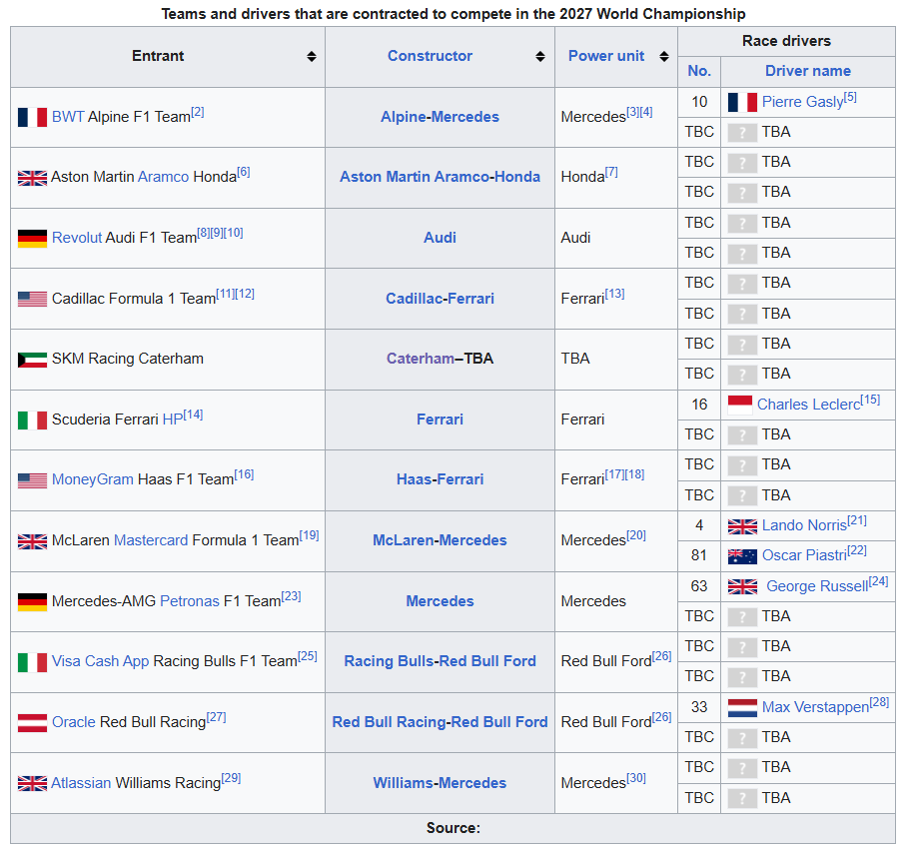Click UK flag beside McLaren Mastercard entrant
911x846 pixels.
click(x=33, y=541)
